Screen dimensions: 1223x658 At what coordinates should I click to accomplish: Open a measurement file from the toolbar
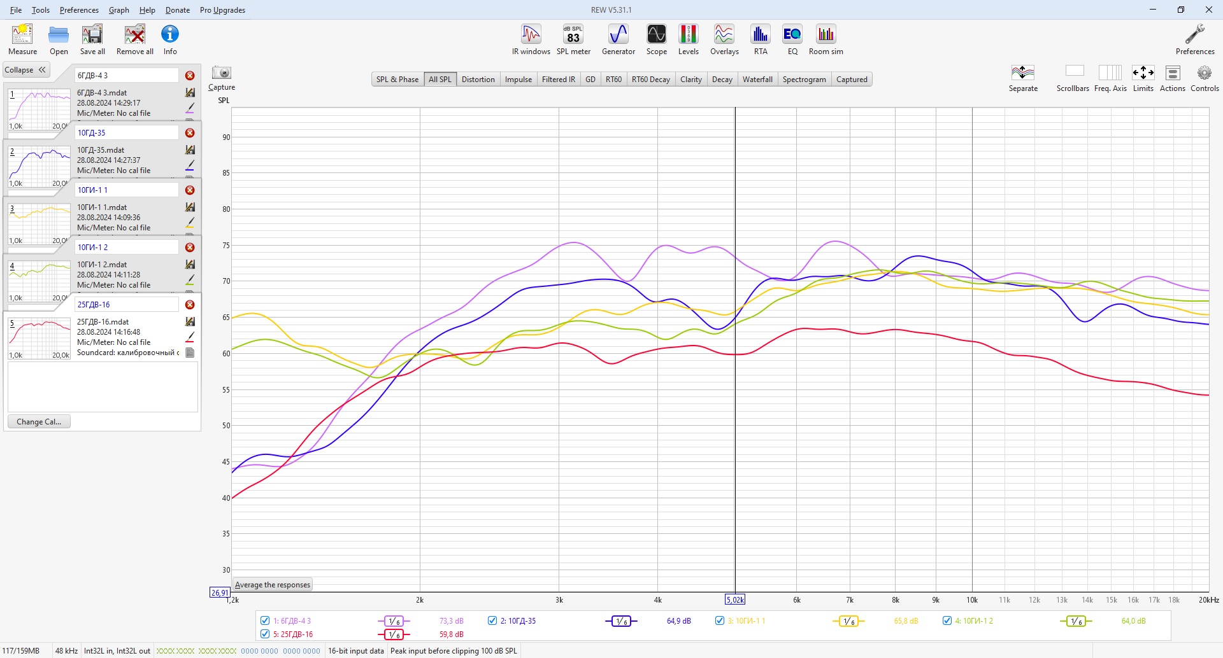(59, 39)
